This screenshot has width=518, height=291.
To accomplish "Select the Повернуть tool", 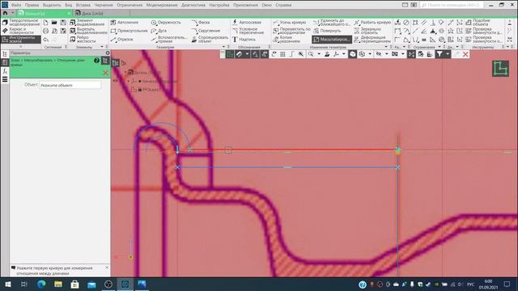I will point(327,31).
